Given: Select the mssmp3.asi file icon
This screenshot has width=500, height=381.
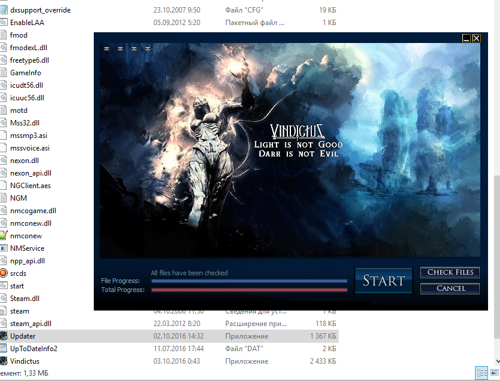Looking at the screenshot, I should click(x=4, y=135).
